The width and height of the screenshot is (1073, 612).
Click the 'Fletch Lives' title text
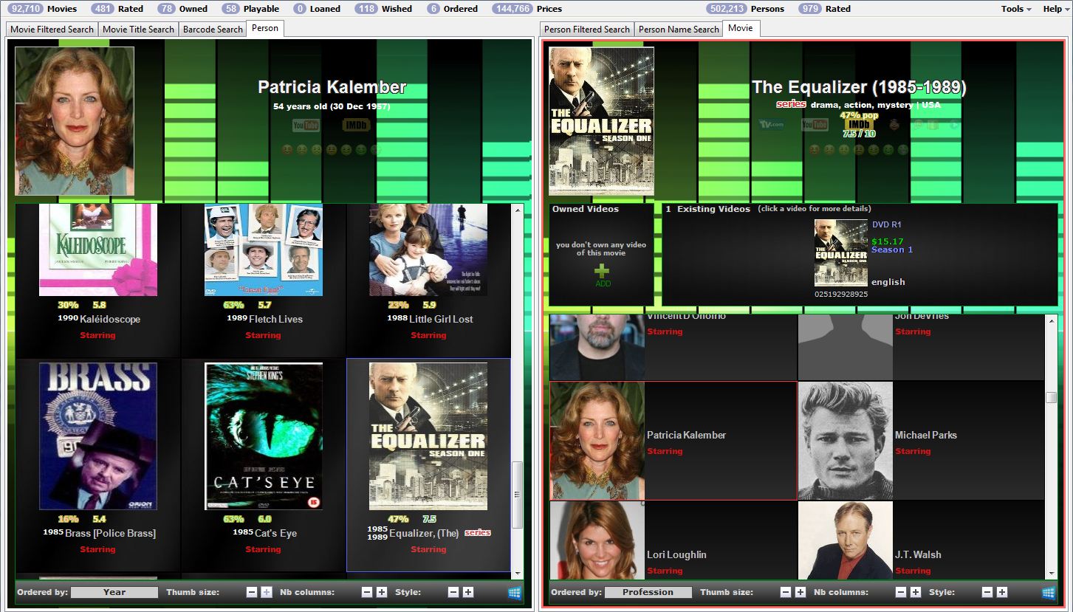pos(275,319)
